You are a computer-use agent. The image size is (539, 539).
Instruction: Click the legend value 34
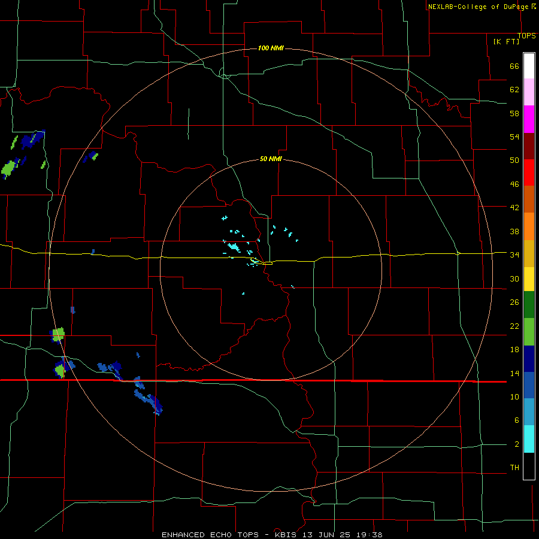click(514, 255)
